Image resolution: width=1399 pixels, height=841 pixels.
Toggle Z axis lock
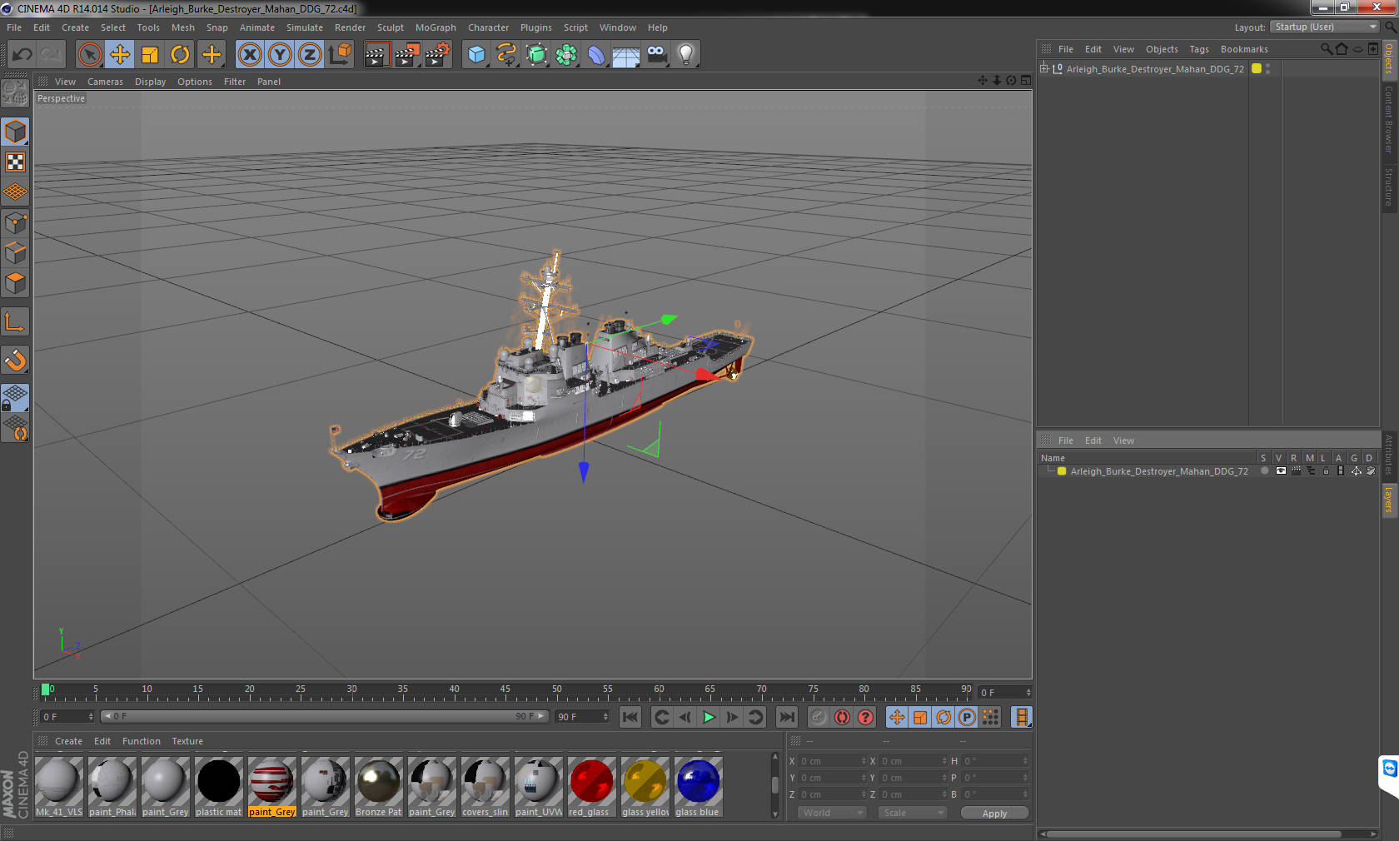pyautogui.click(x=310, y=55)
